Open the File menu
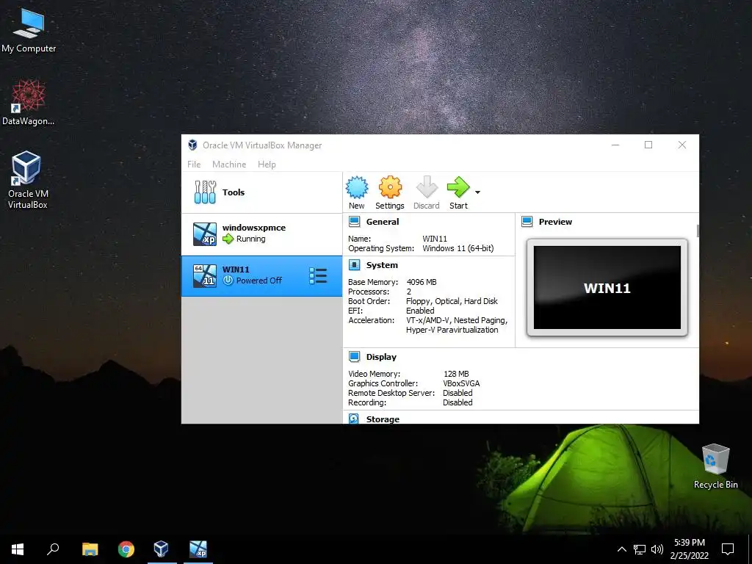The image size is (752, 564). (194, 164)
